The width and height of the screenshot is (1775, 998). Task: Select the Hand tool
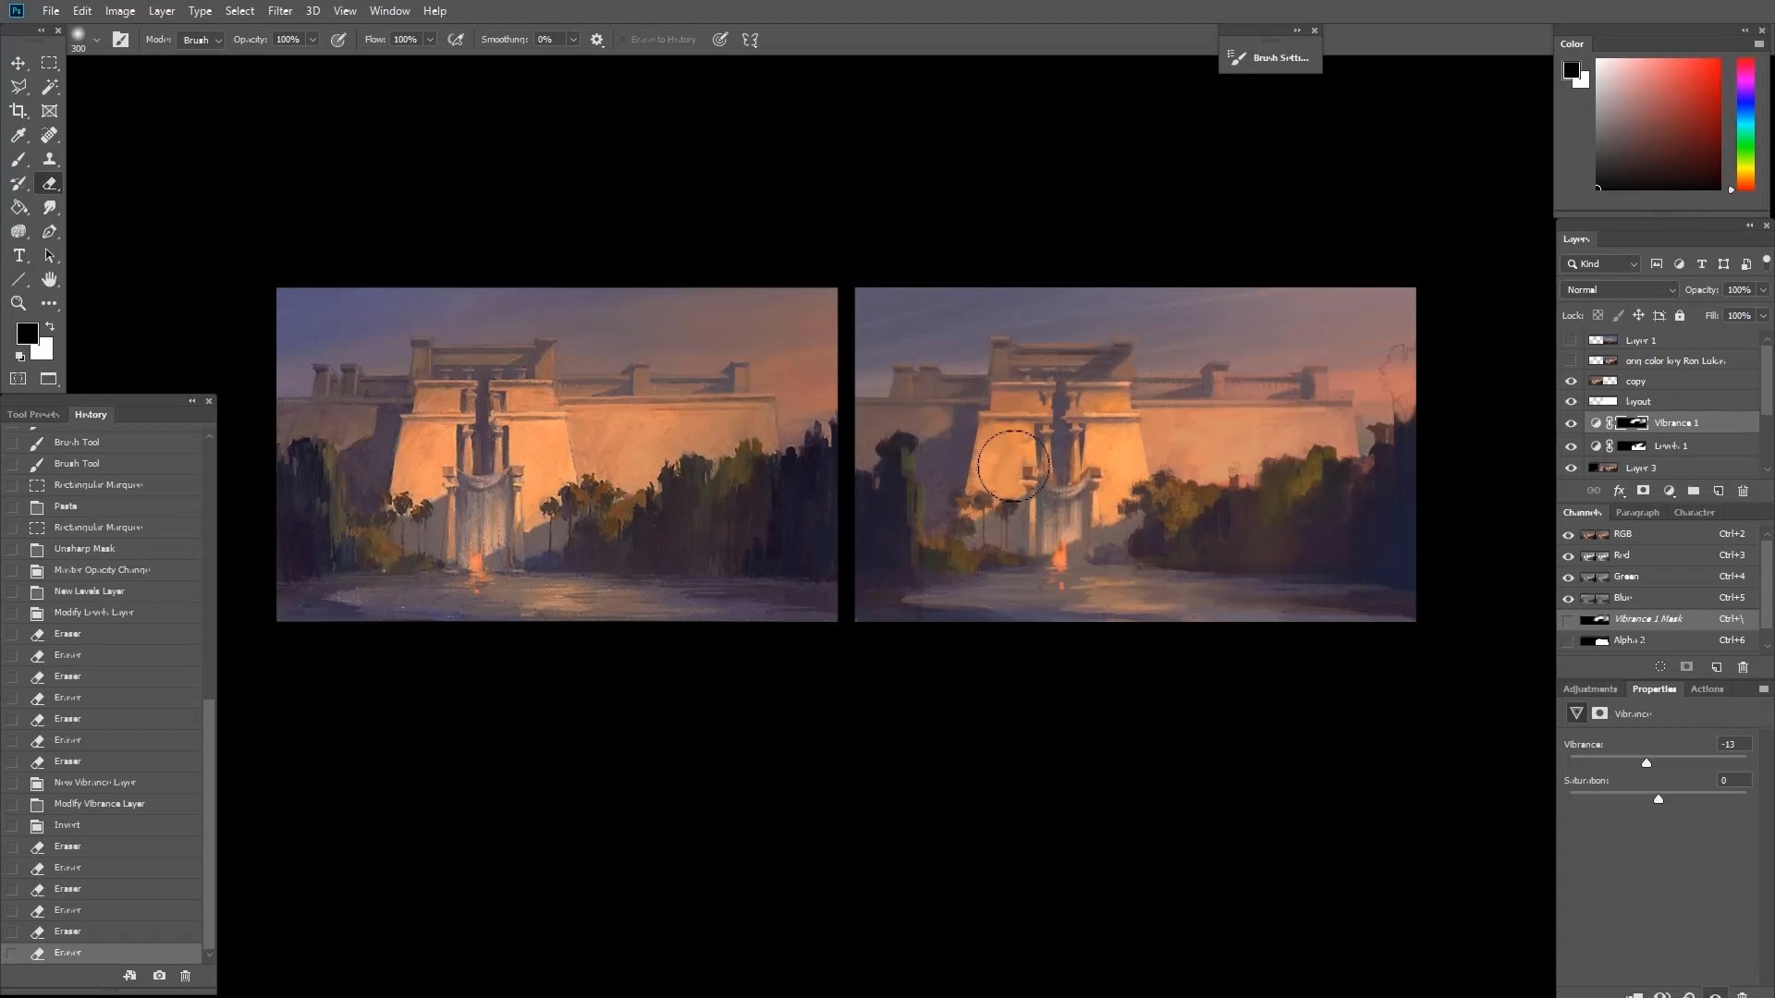[x=50, y=279]
